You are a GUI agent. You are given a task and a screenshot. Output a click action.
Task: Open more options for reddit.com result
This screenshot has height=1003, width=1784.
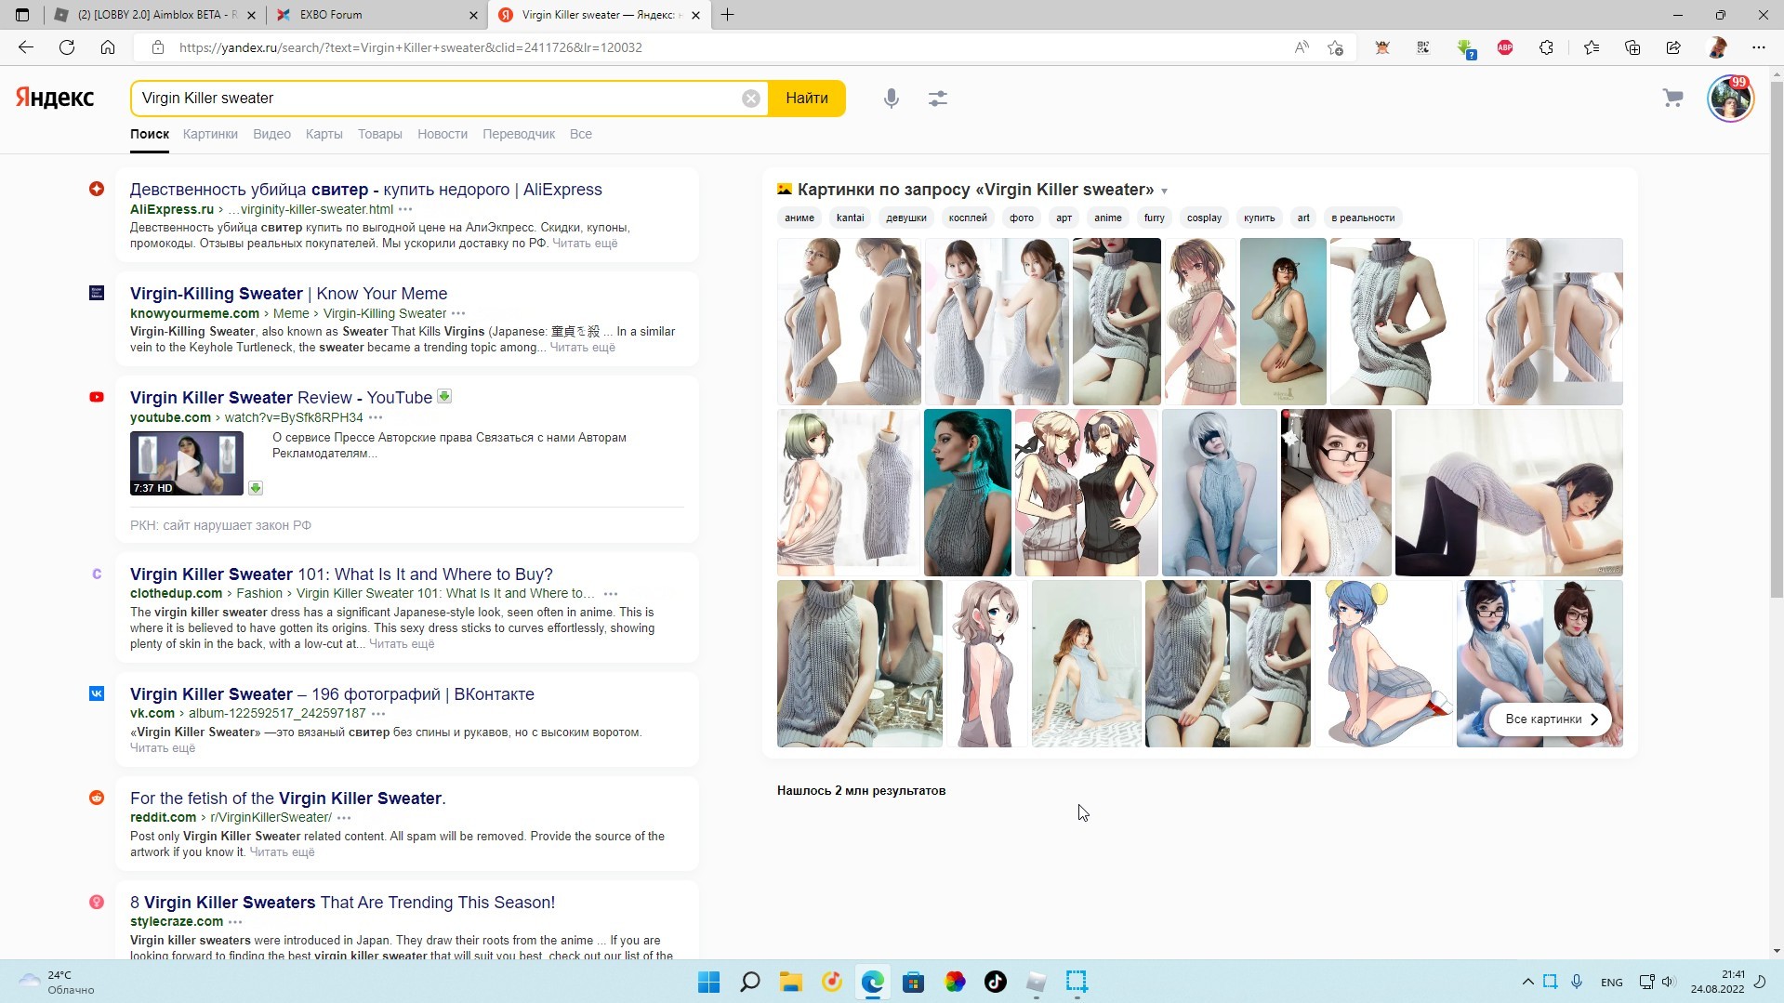(x=344, y=818)
